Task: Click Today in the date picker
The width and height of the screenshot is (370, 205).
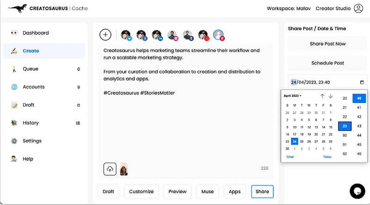Action: [327, 157]
